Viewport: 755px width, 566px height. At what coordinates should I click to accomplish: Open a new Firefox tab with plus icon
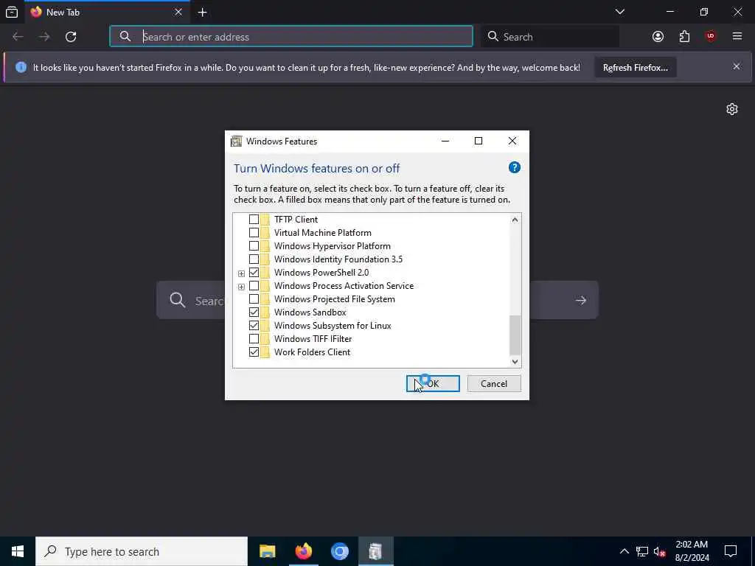click(202, 13)
